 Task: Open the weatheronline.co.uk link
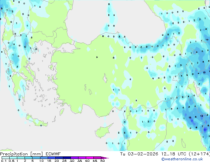182,159
